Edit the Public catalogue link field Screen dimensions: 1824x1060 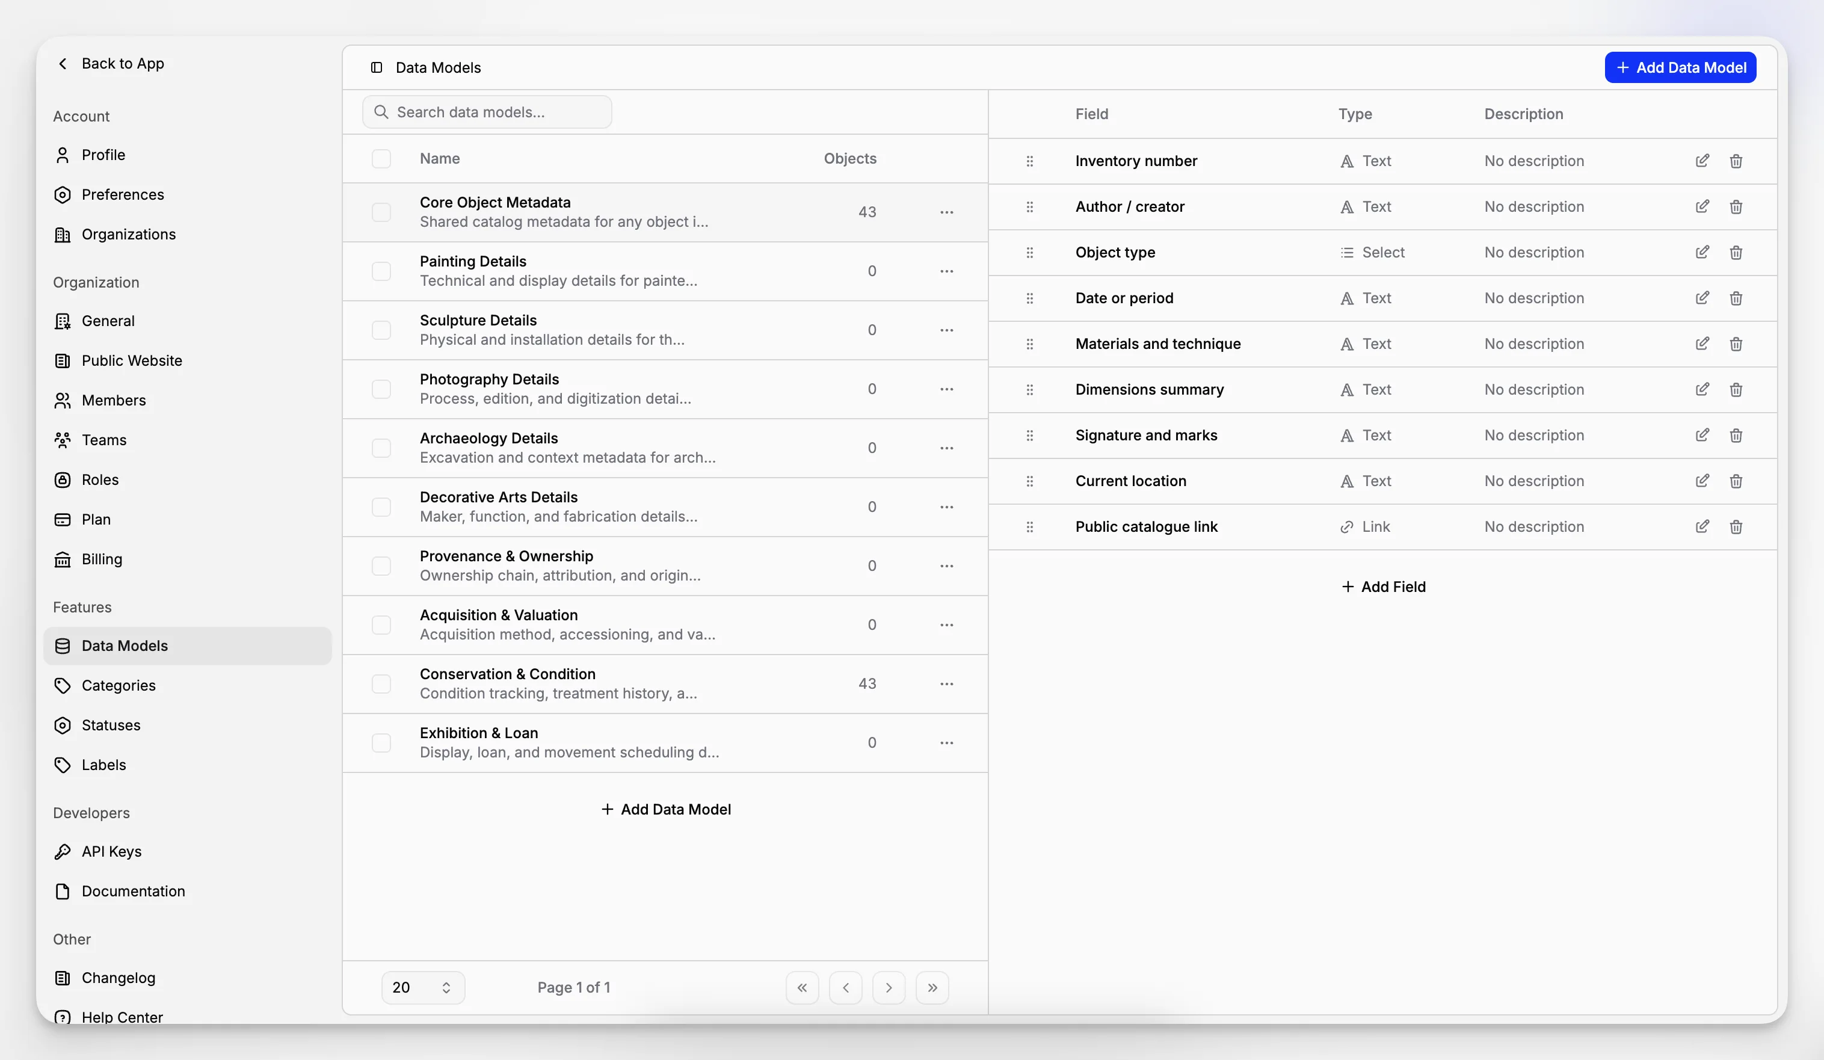1702,526
